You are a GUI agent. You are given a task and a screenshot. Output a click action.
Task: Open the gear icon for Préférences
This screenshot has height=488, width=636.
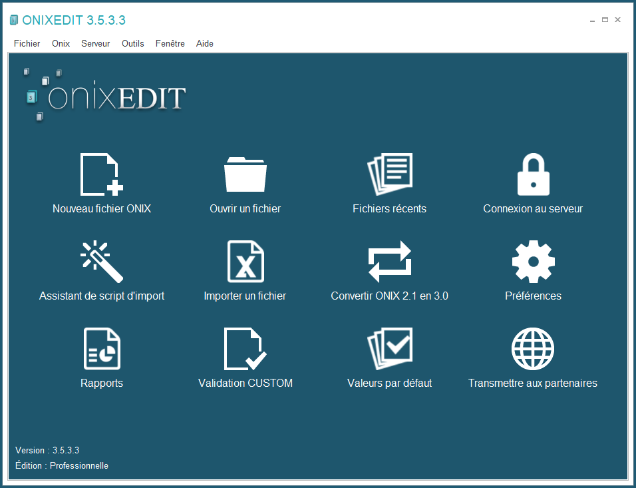coord(534,262)
